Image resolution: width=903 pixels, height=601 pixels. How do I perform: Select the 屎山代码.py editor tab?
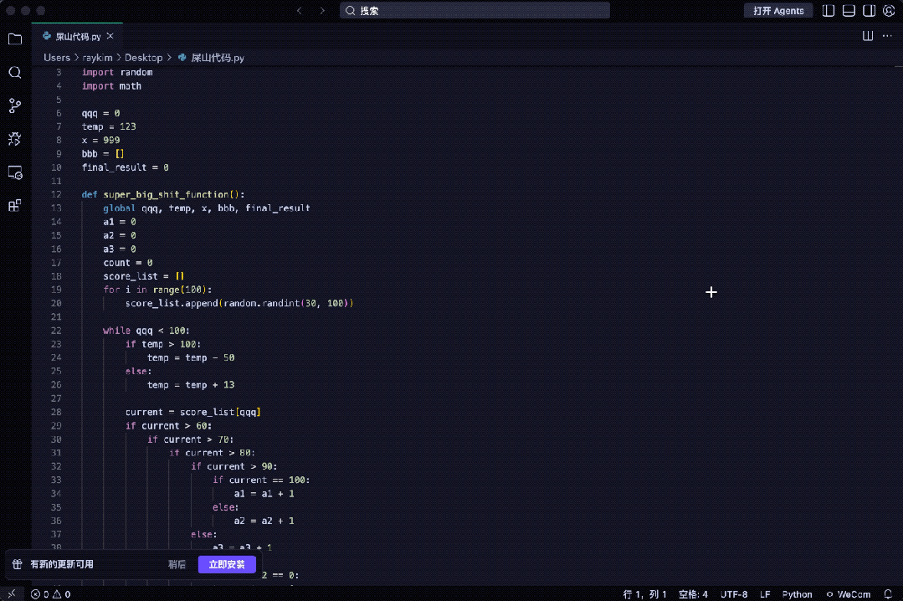(x=77, y=37)
